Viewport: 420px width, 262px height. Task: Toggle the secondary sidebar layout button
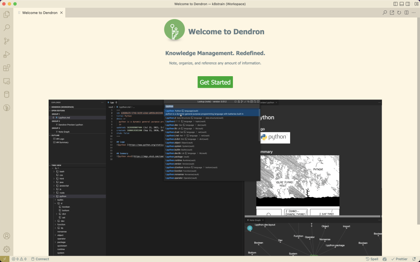tap(408, 4)
